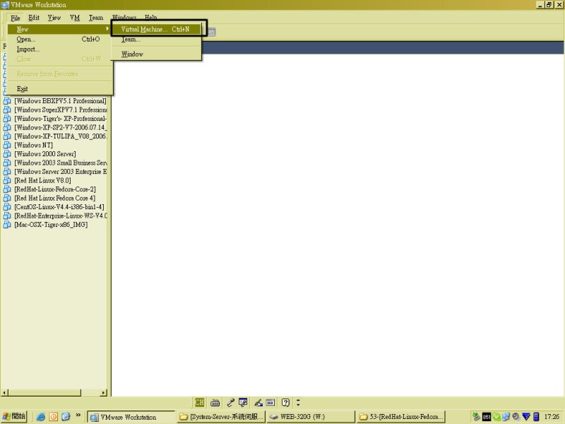Select Windows SuperXPV7.1 Professional VM

point(61,110)
